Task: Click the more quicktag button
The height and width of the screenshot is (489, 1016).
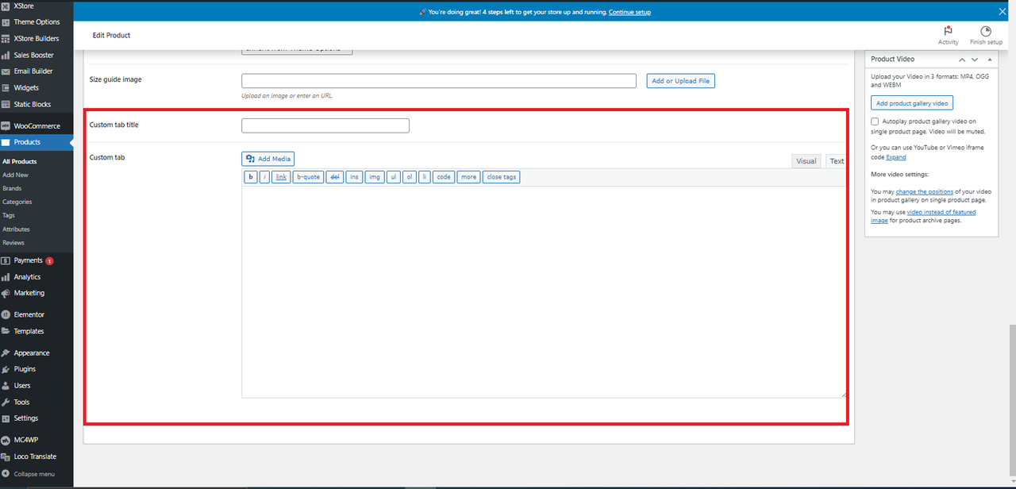Action: [469, 177]
